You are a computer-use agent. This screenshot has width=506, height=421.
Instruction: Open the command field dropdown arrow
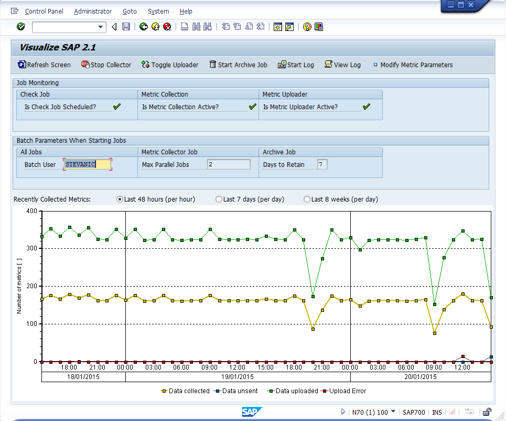(100, 27)
